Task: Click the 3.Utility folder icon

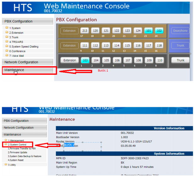Action: pos(6,164)
